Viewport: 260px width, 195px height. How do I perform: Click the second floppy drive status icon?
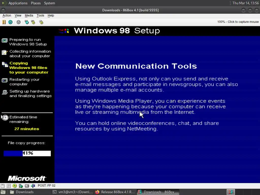coord(9,186)
